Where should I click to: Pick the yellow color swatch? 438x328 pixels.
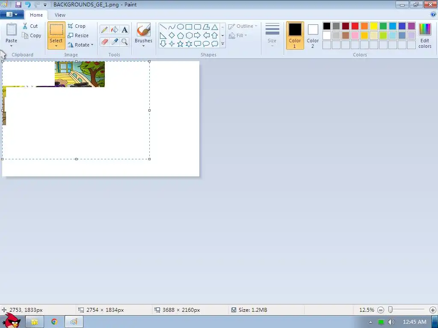point(374,26)
